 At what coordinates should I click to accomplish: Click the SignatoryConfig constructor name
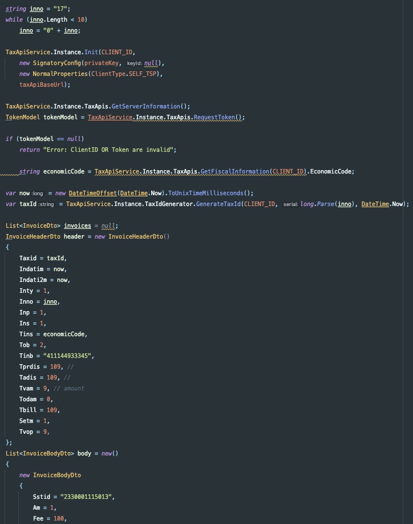coord(58,63)
